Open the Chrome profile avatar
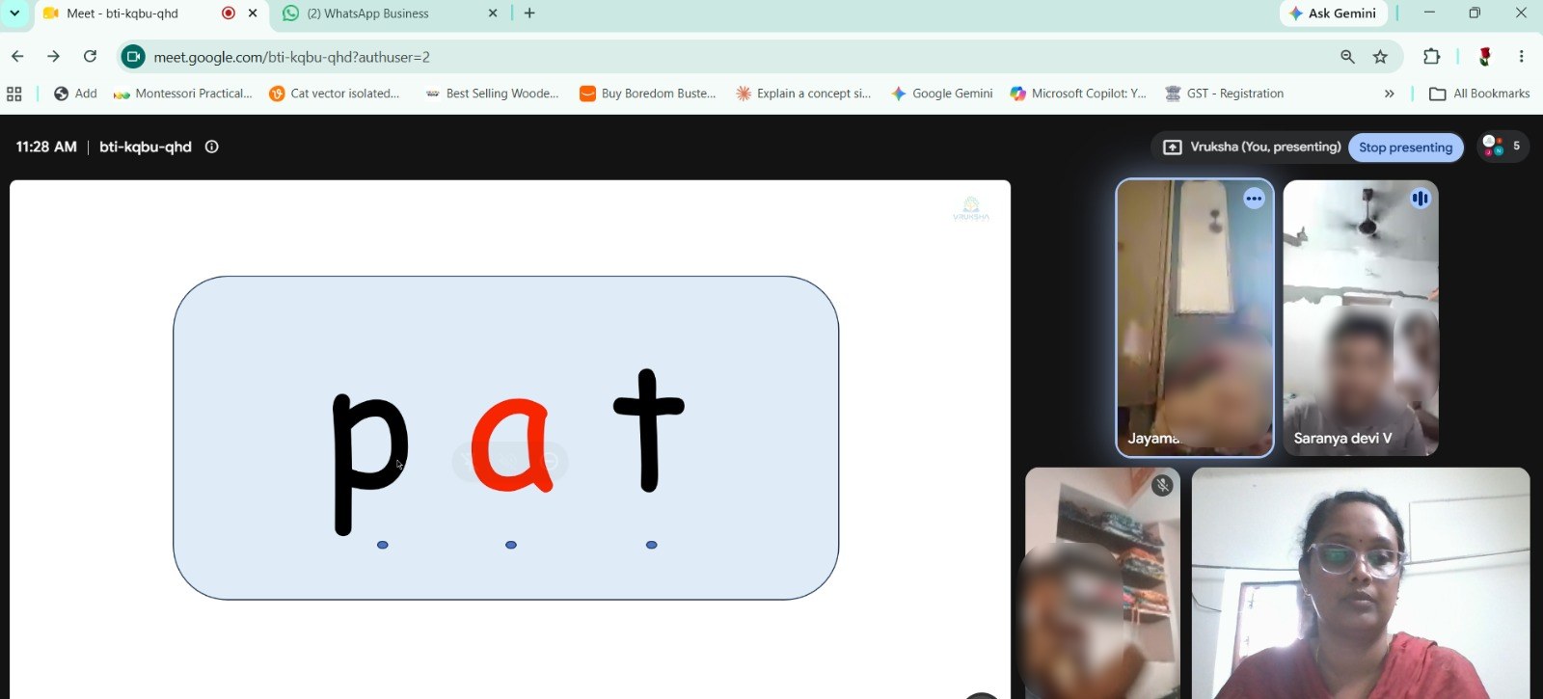The height and width of the screenshot is (699, 1543). tap(1485, 57)
